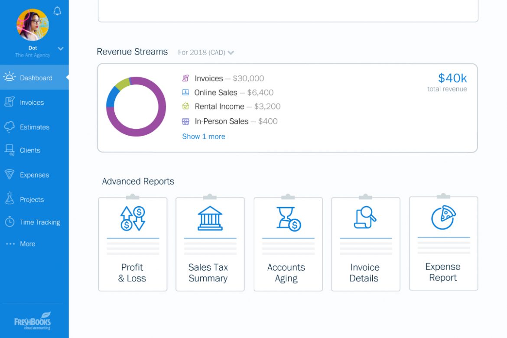Click the Accounts Aging hourglass icon
Screen dimensions: 507x338
[287, 217]
